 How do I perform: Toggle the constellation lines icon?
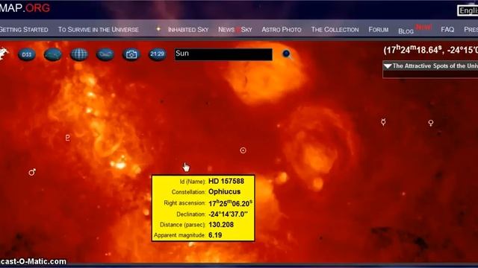[53, 54]
